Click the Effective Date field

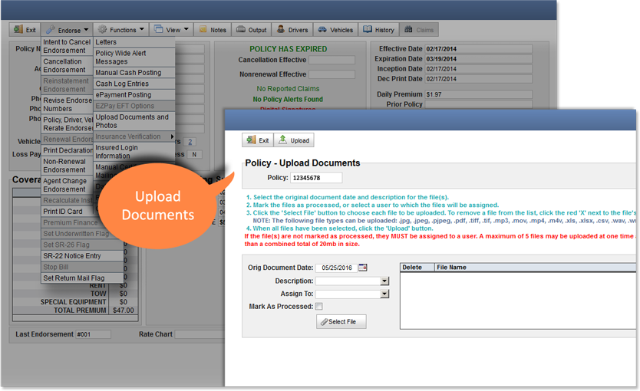coord(478,49)
